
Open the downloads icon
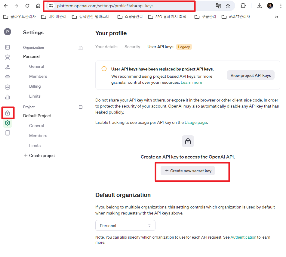[259, 6]
